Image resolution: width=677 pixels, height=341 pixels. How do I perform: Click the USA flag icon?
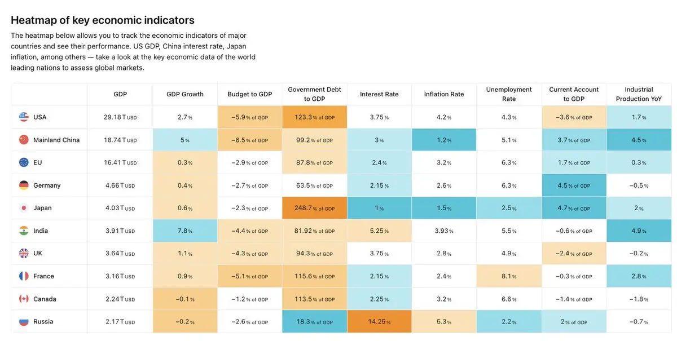pyautogui.click(x=24, y=117)
